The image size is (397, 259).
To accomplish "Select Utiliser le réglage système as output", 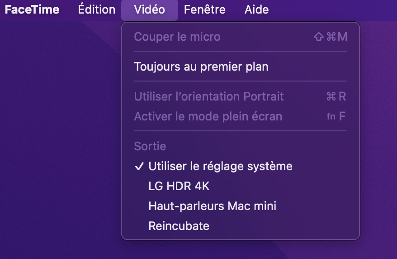I will 220,167.
